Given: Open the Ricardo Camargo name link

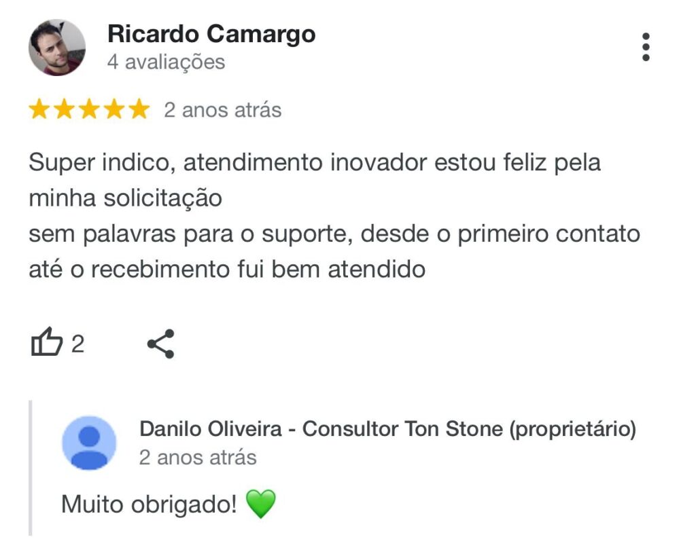Looking at the screenshot, I should (211, 34).
